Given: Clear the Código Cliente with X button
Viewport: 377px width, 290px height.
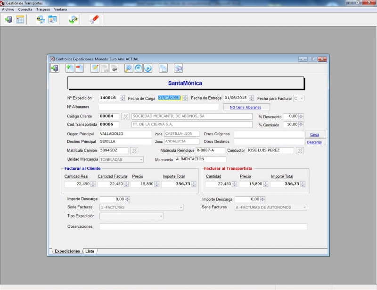Looking at the screenshot, I should point(125,116).
